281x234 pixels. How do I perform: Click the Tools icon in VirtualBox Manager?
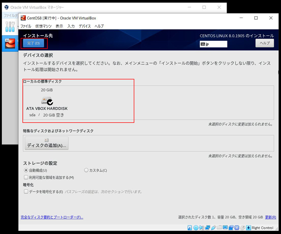[x=10, y=27]
